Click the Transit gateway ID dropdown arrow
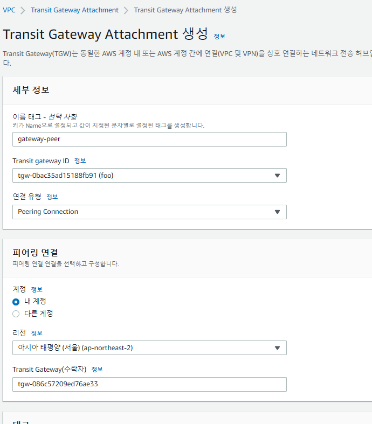The height and width of the screenshot is (424, 372). (x=278, y=176)
